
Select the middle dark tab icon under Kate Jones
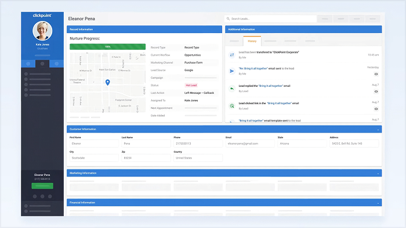[42, 64]
